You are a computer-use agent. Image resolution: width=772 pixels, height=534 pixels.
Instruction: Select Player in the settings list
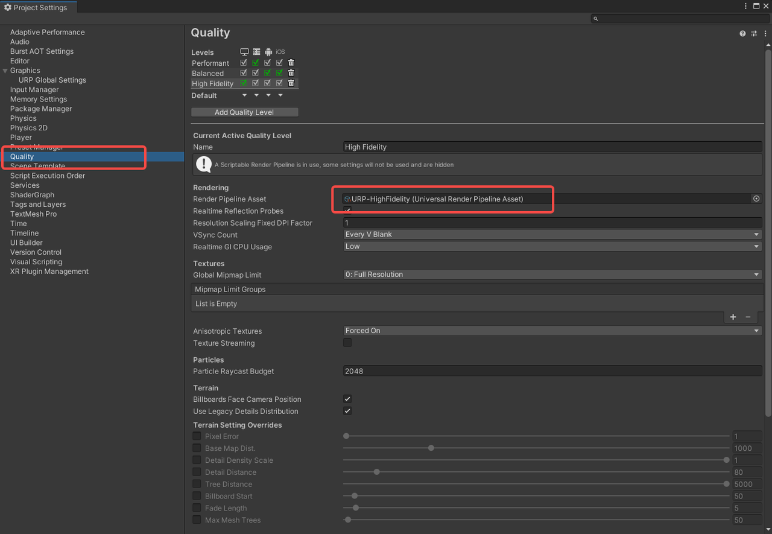pyautogui.click(x=21, y=138)
